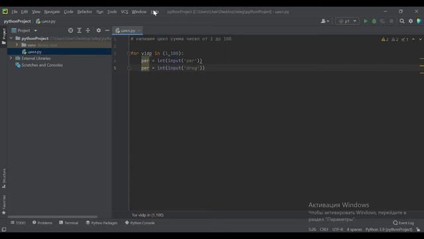The height and width of the screenshot is (239, 424).
Task: Open the Code menu
Action: tap(68, 12)
